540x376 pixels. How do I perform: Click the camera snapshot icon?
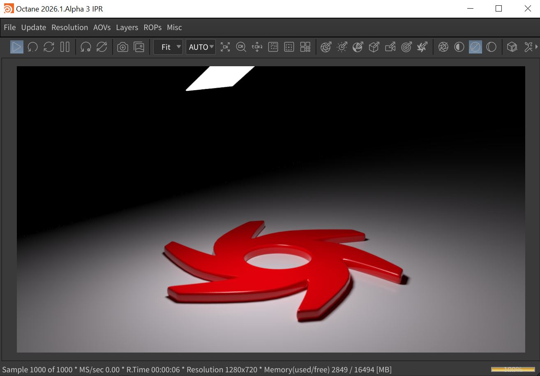pos(122,47)
